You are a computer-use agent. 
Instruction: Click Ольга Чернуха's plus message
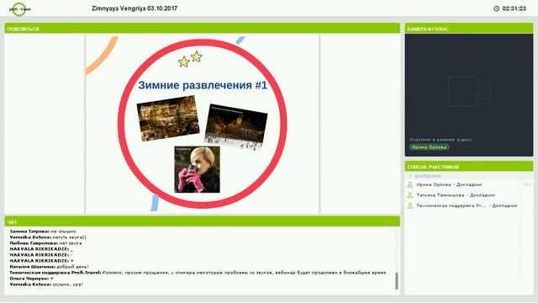(x=32, y=279)
